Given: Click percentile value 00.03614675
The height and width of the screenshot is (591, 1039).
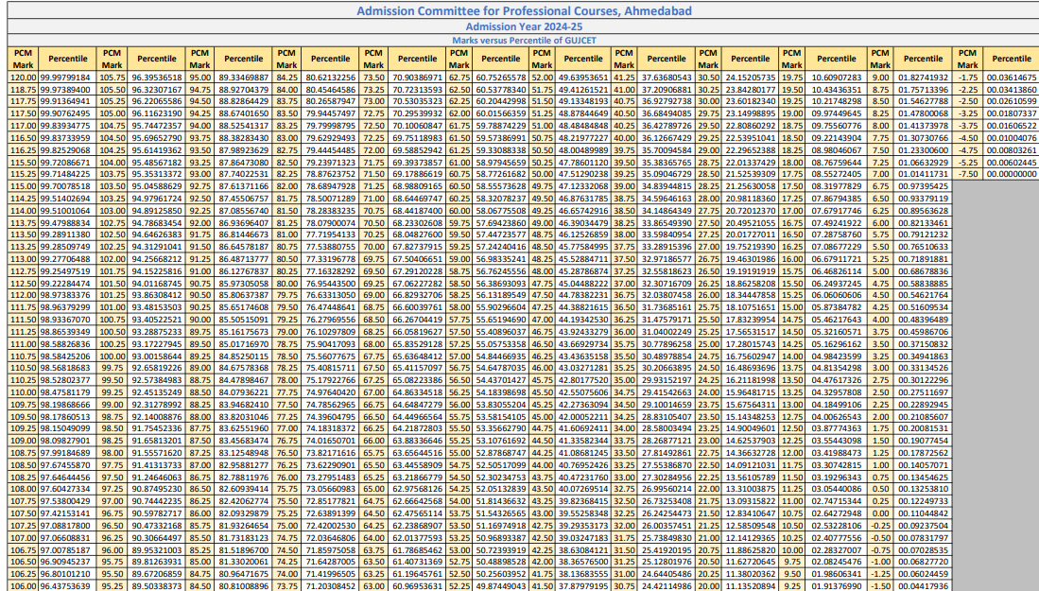Looking at the screenshot, I should click(1012, 78).
